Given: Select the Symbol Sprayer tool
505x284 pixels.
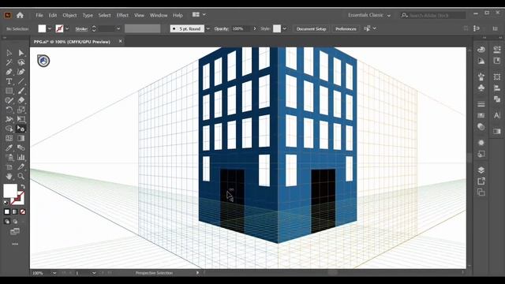Looking at the screenshot, I should click(9, 157).
